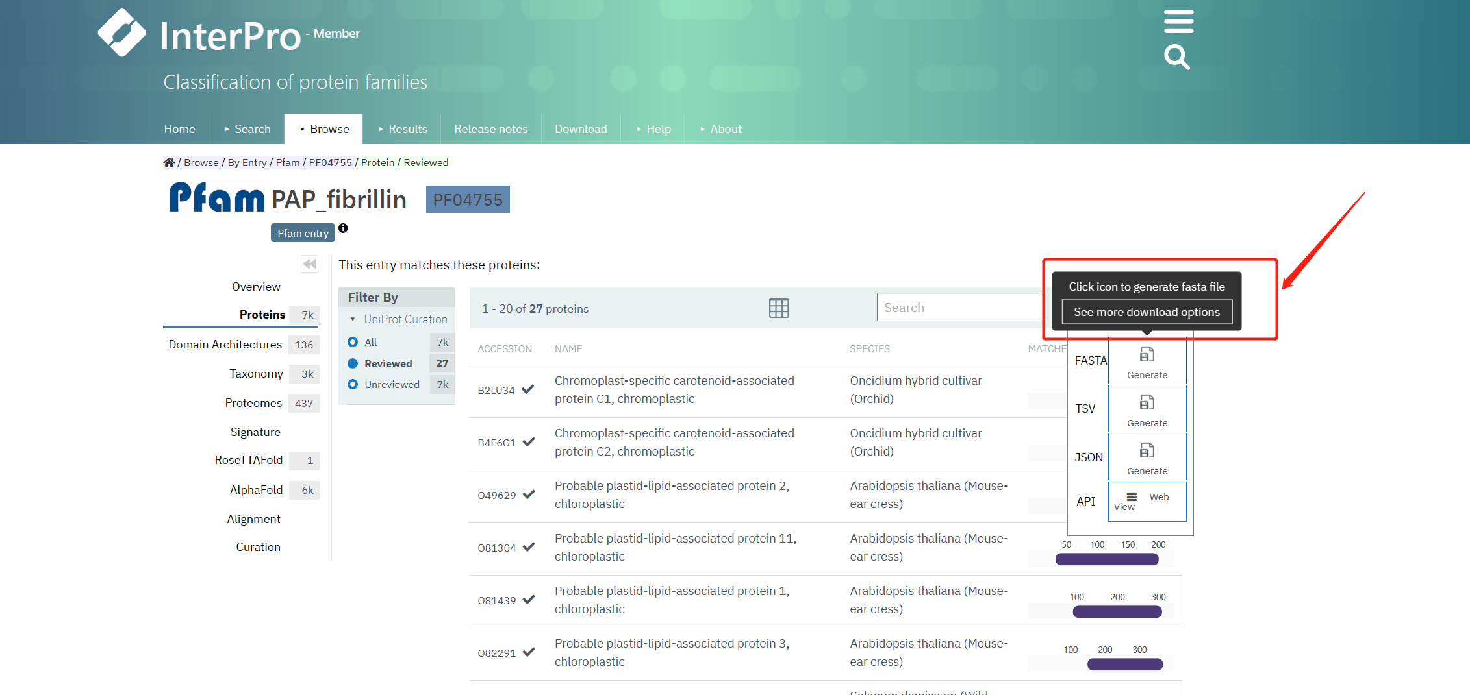This screenshot has height=695, width=1470.
Task: Open the Domain Architectures side tab
Action: tap(225, 345)
